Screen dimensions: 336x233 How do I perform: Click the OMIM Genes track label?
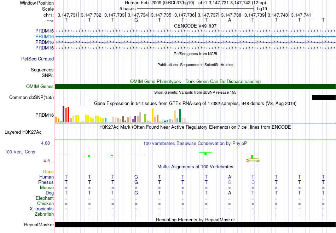tap(40, 86)
